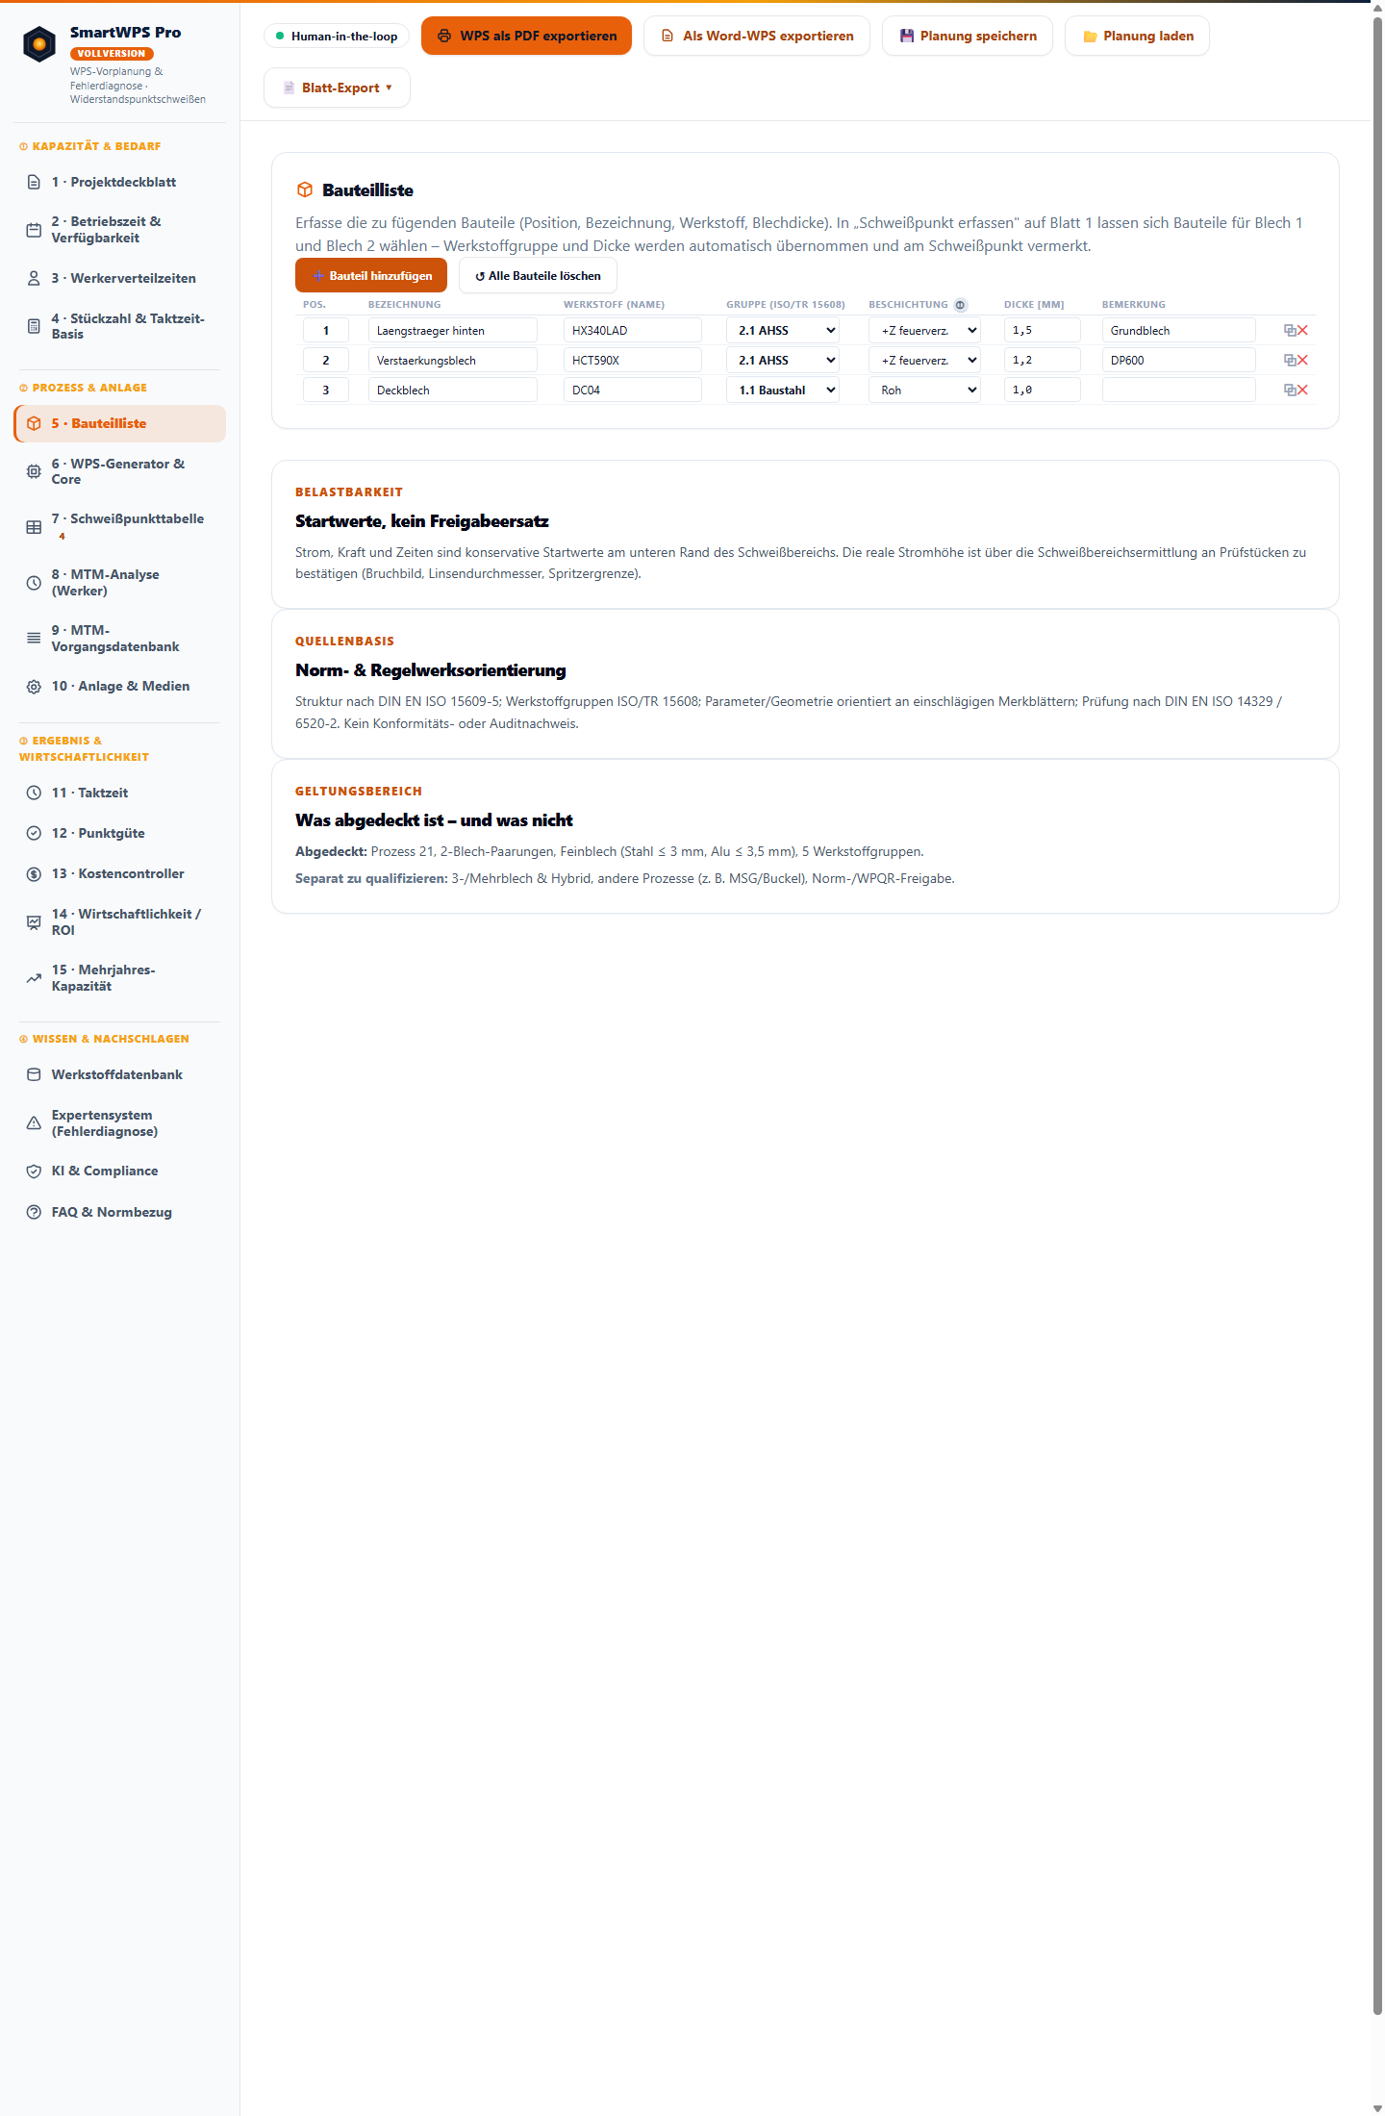Click the empty Bemerkung field for Deckblech
Screen dimensions: 1385x2116
coord(1178,390)
